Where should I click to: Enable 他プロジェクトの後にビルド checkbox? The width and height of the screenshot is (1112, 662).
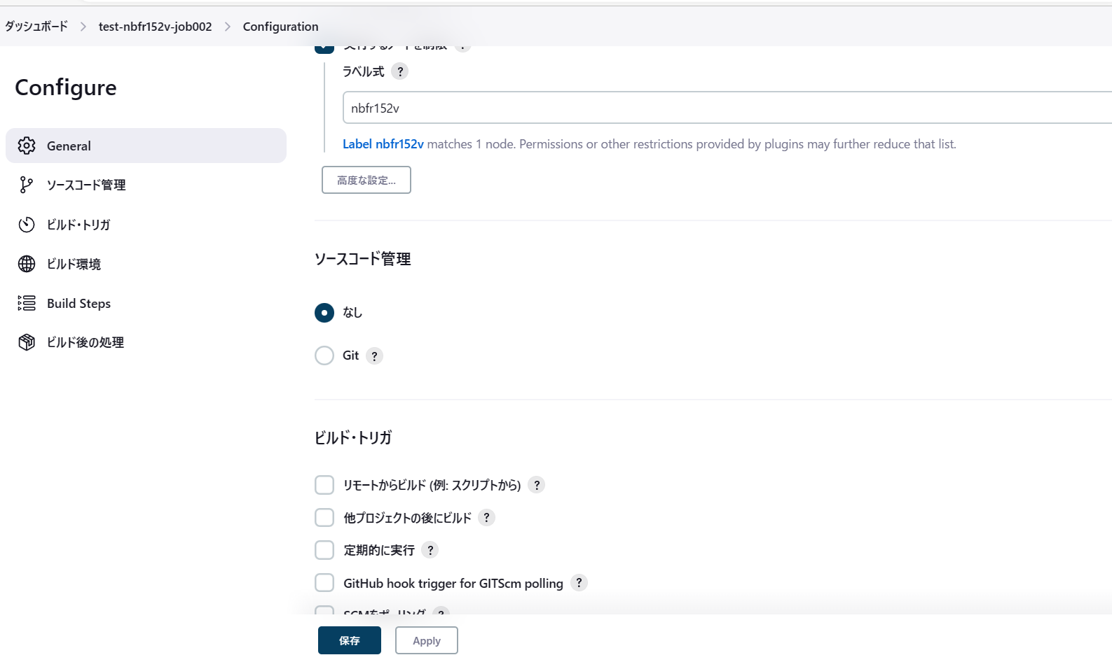pyautogui.click(x=324, y=518)
